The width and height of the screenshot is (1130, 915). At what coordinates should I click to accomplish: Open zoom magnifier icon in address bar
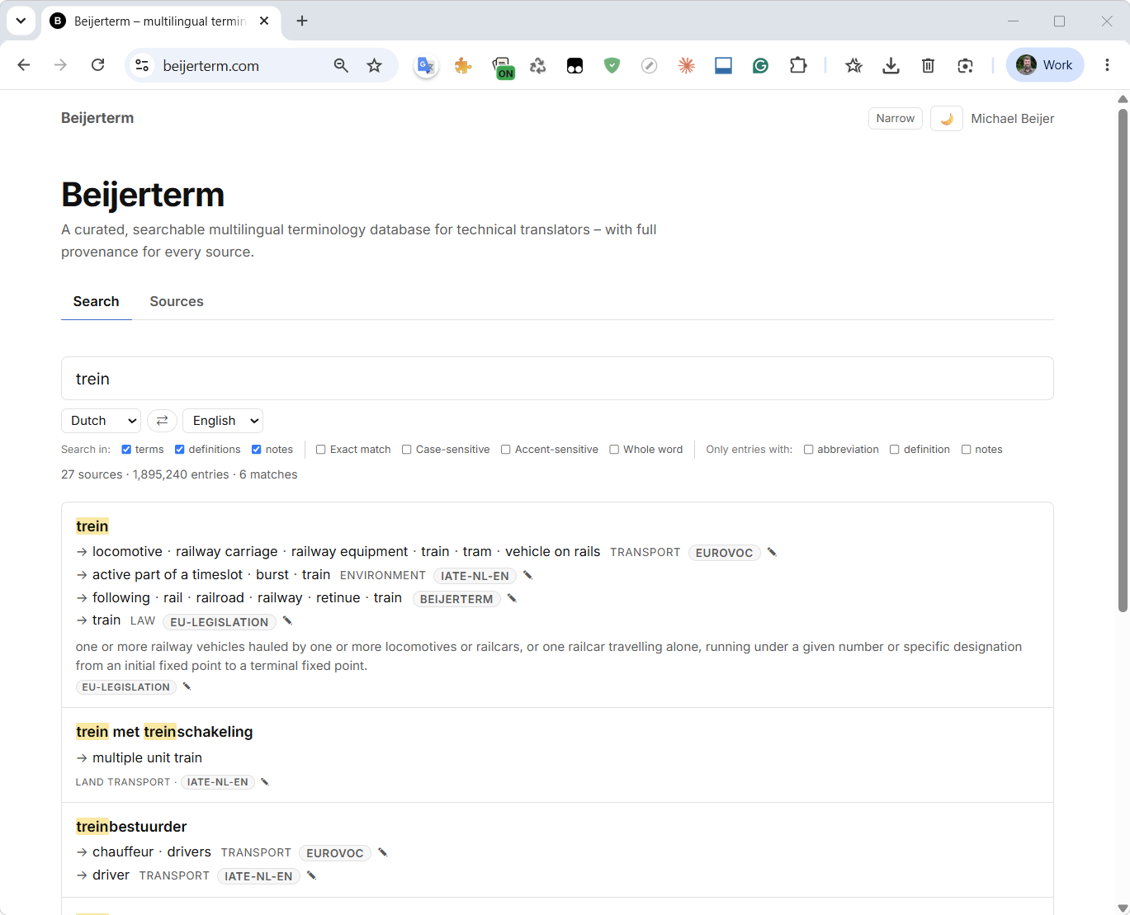click(341, 65)
